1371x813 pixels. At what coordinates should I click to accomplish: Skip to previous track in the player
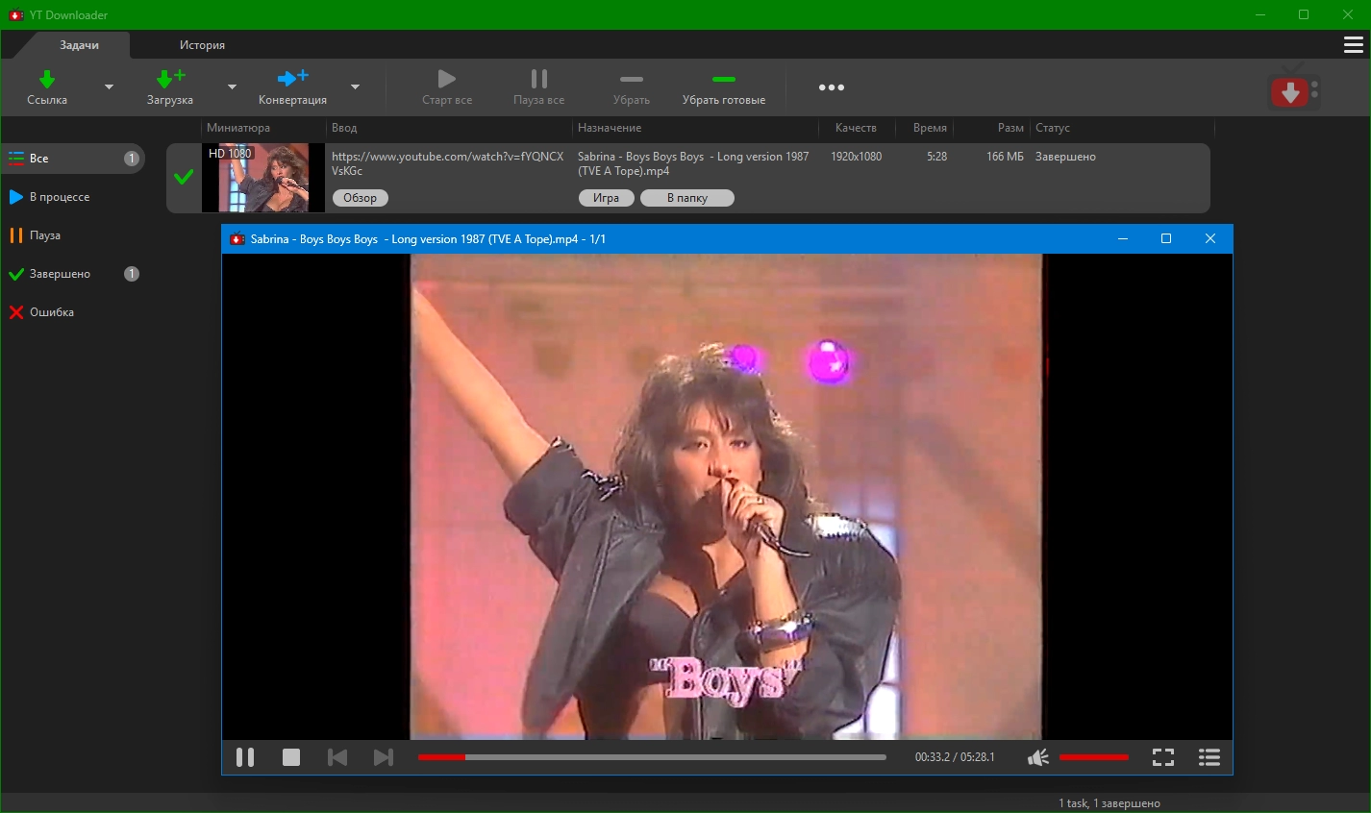(337, 757)
